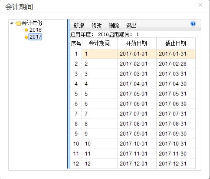Select end date cell 2017-05-31

pyautogui.click(x=176, y=94)
